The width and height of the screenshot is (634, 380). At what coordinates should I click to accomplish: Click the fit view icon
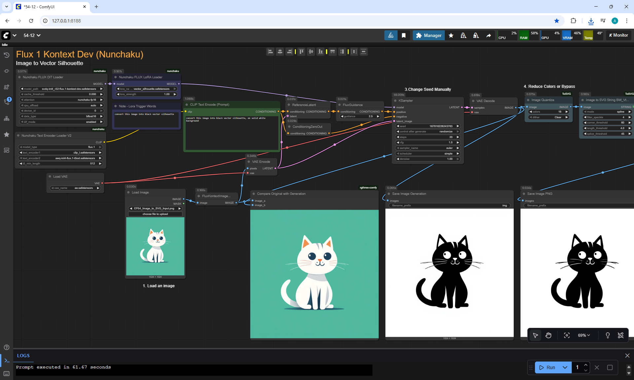(567, 335)
